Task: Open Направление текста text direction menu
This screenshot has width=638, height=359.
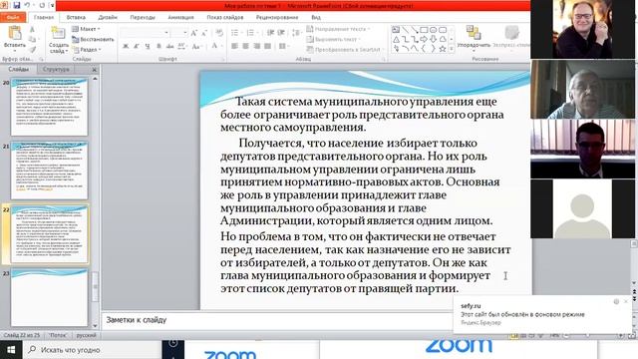Action: pyautogui.click(x=338, y=29)
